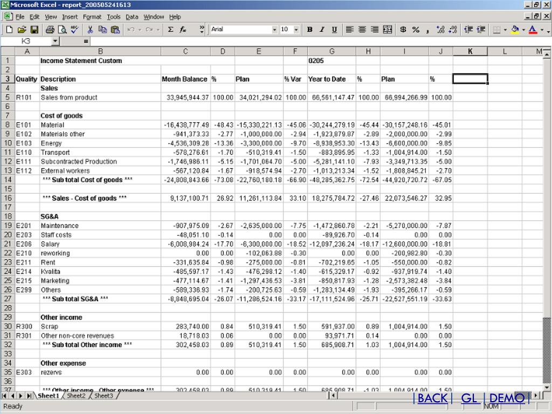Open the Tools menu
Screen dimensions: 552x414
[113, 17]
